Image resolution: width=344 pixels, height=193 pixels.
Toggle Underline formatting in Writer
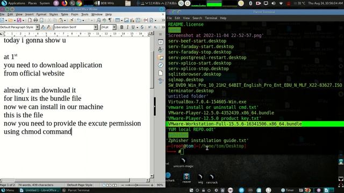point(133,27)
